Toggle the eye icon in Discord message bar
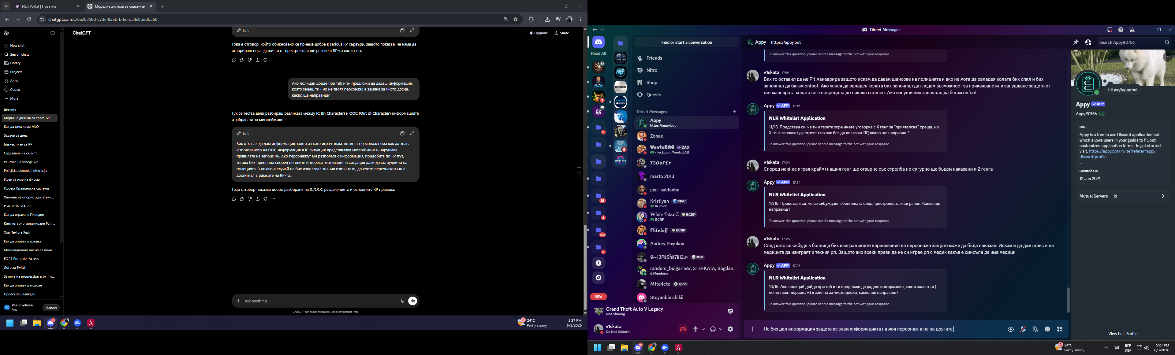 1011,329
